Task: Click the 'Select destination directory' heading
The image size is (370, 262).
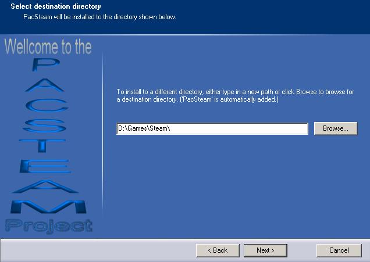Action: click(x=56, y=6)
